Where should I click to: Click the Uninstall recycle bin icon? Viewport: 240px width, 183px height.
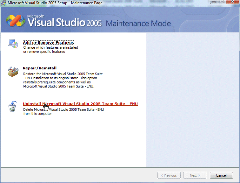(12, 106)
